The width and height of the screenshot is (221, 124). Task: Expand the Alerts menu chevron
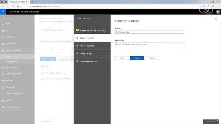[32, 30]
